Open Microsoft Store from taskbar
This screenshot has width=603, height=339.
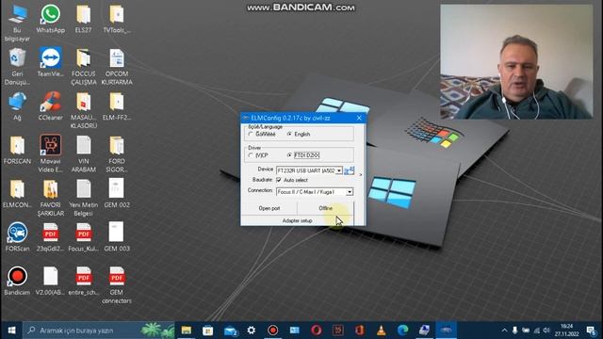(208, 331)
